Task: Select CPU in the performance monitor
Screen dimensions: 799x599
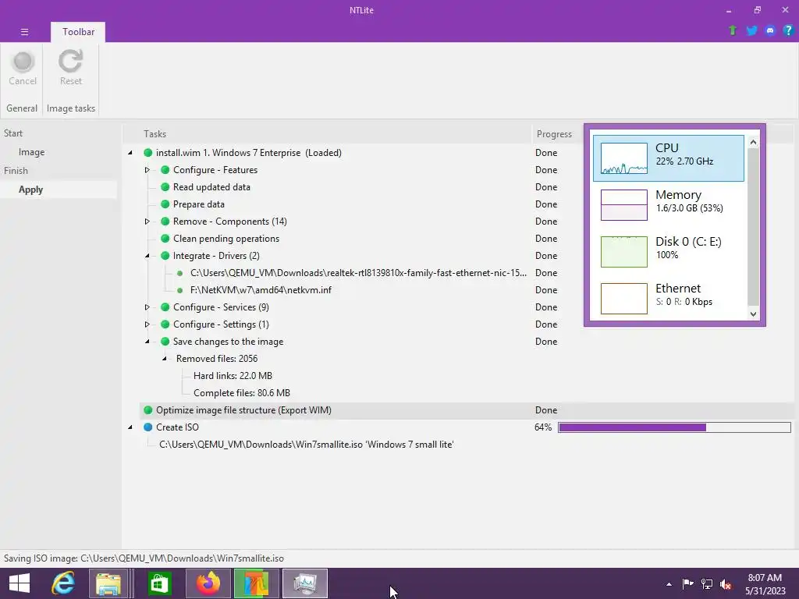Action: pyautogui.click(x=669, y=158)
